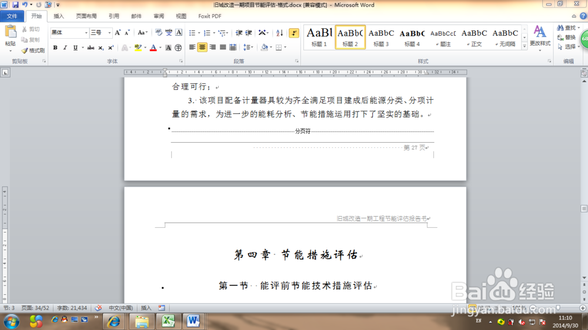Expand the Styles gallery More arrow
The width and height of the screenshot is (588, 330).
(x=524, y=46)
